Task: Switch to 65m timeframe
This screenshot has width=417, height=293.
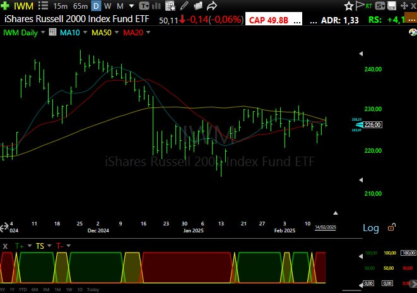Action: click(80, 6)
